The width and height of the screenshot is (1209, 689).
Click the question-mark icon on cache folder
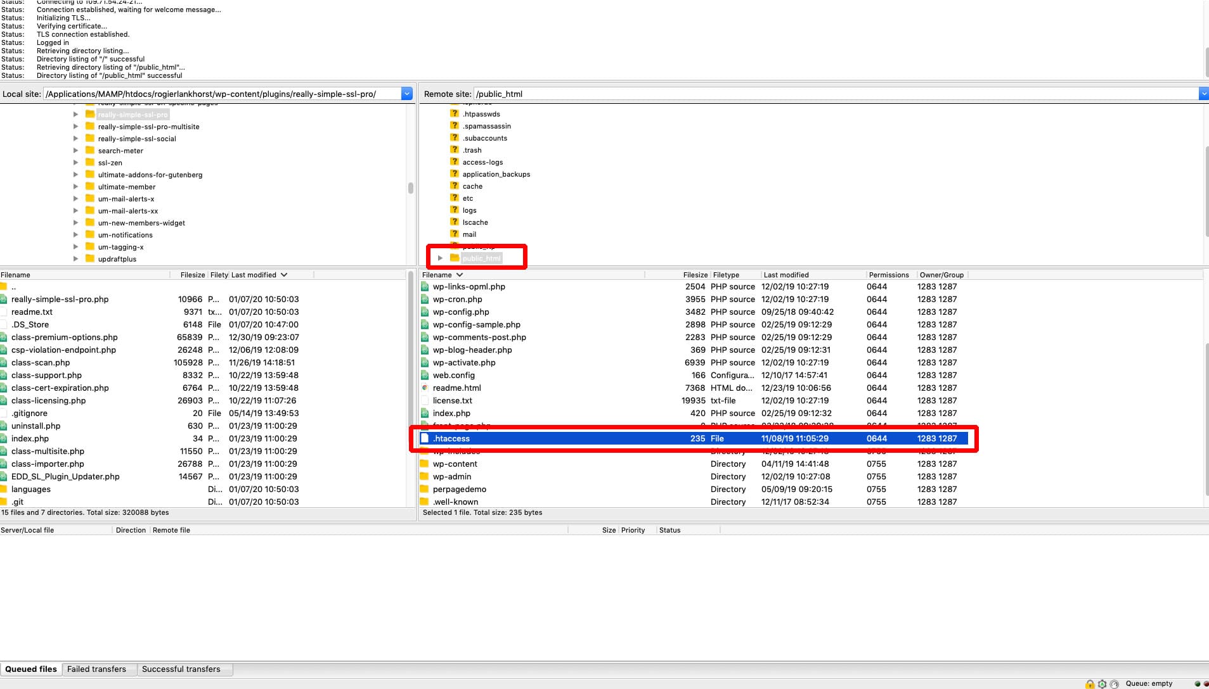coord(455,186)
